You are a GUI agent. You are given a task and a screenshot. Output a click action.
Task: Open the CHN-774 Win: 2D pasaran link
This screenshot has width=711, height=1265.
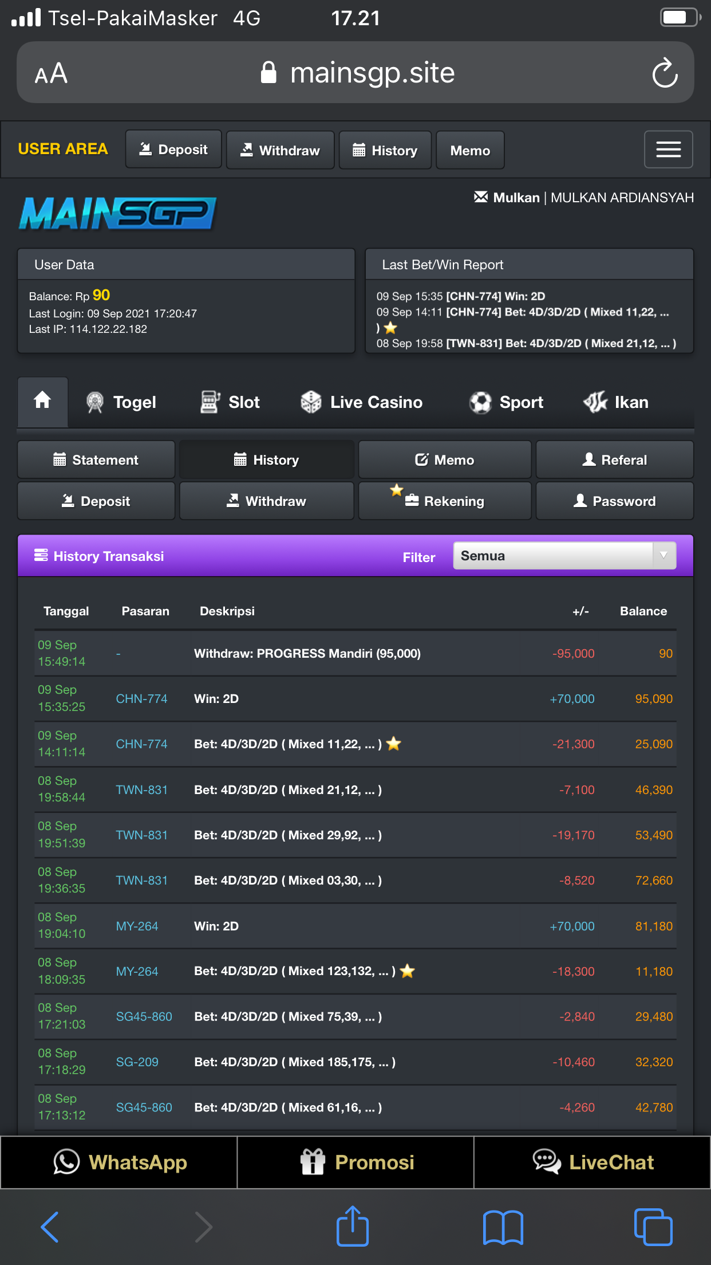pyautogui.click(x=141, y=699)
